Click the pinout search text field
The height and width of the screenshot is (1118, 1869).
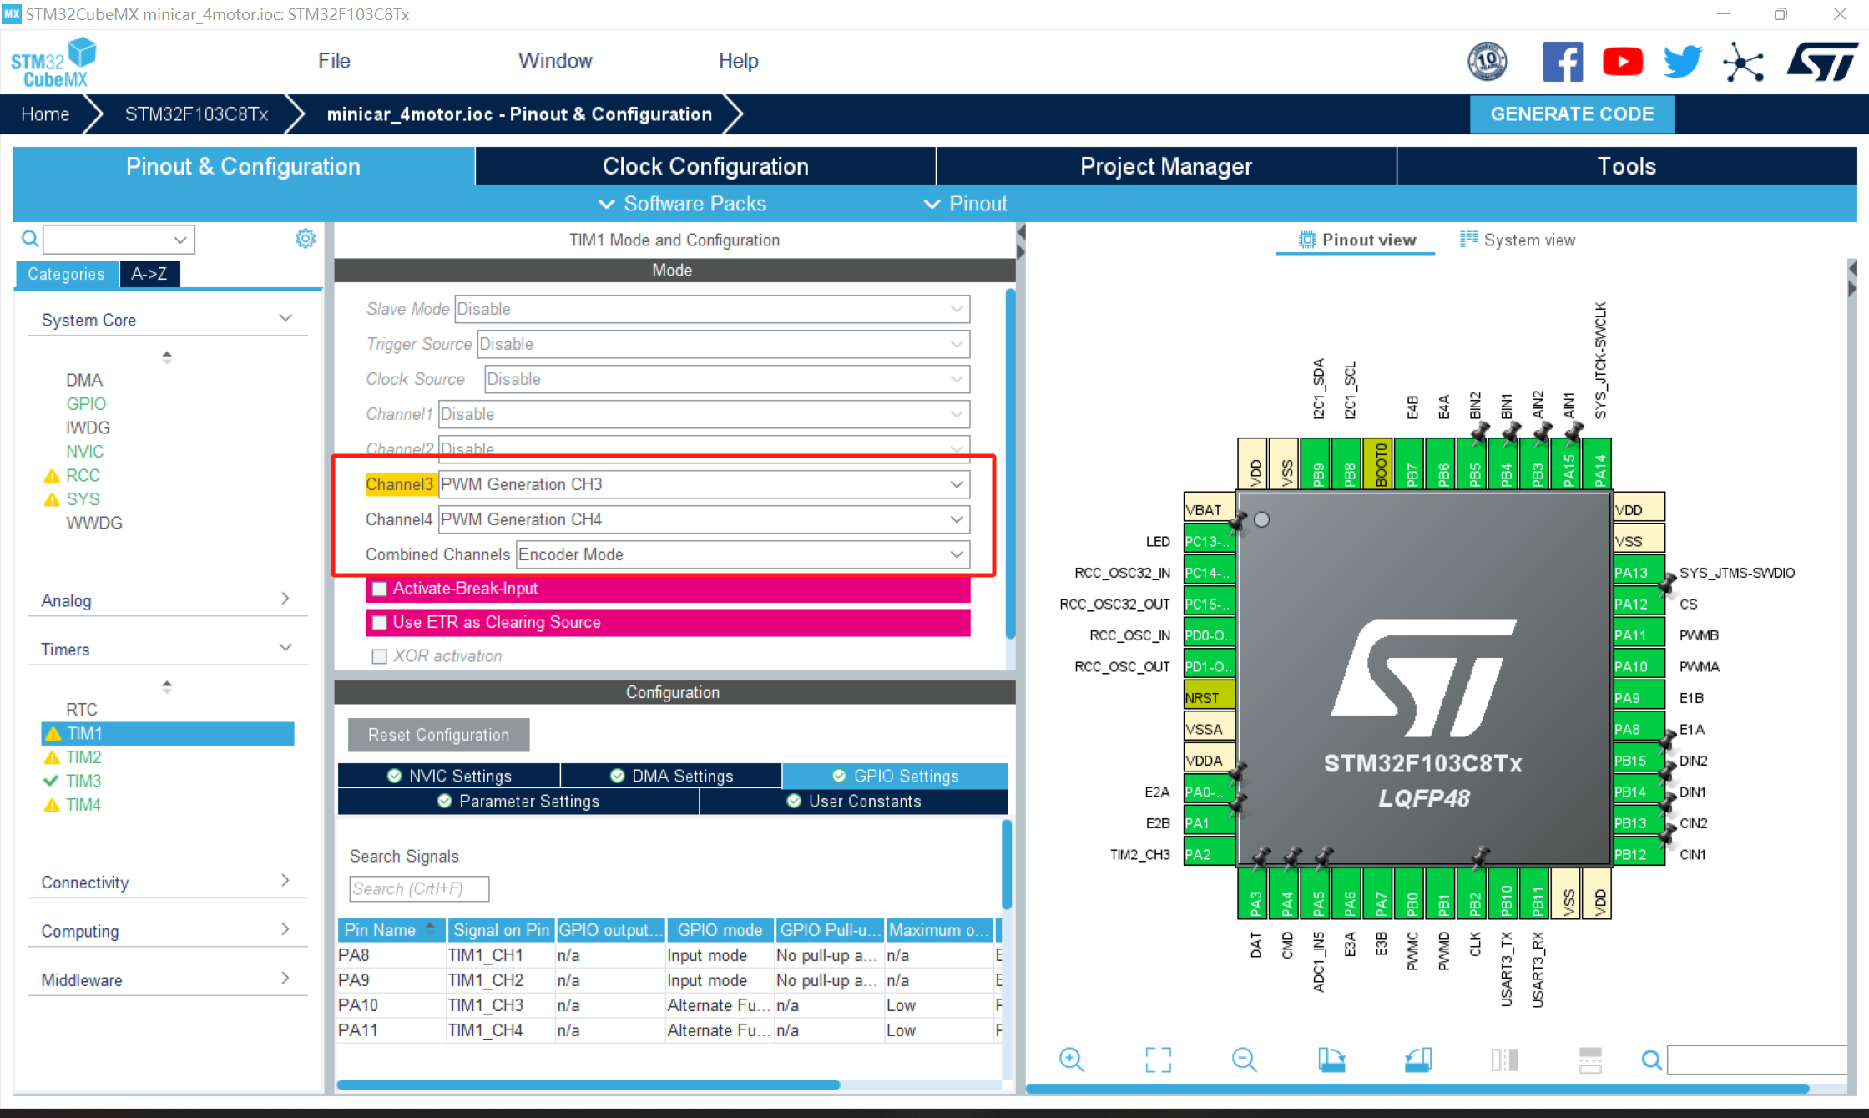click(x=1757, y=1060)
